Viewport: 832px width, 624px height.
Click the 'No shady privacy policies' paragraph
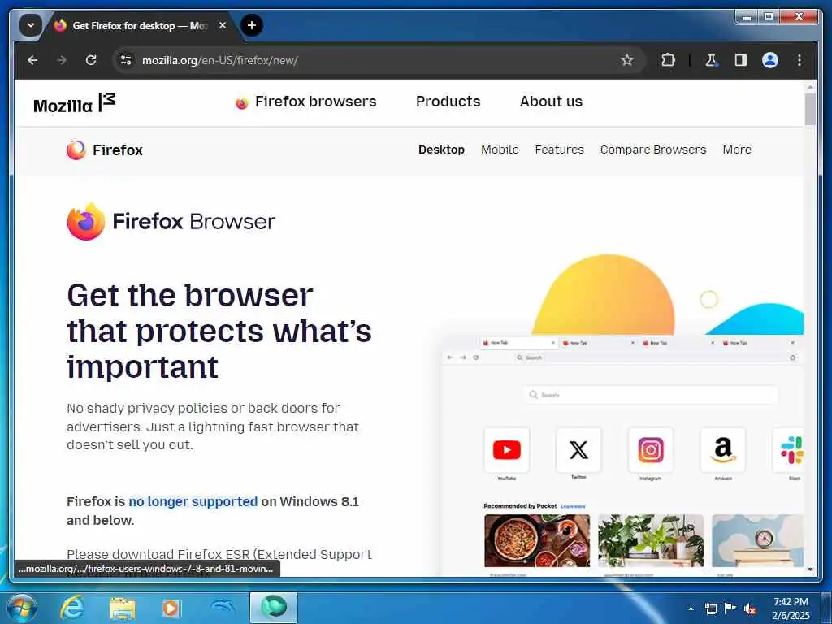pyautogui.click(x=213, y=427)
